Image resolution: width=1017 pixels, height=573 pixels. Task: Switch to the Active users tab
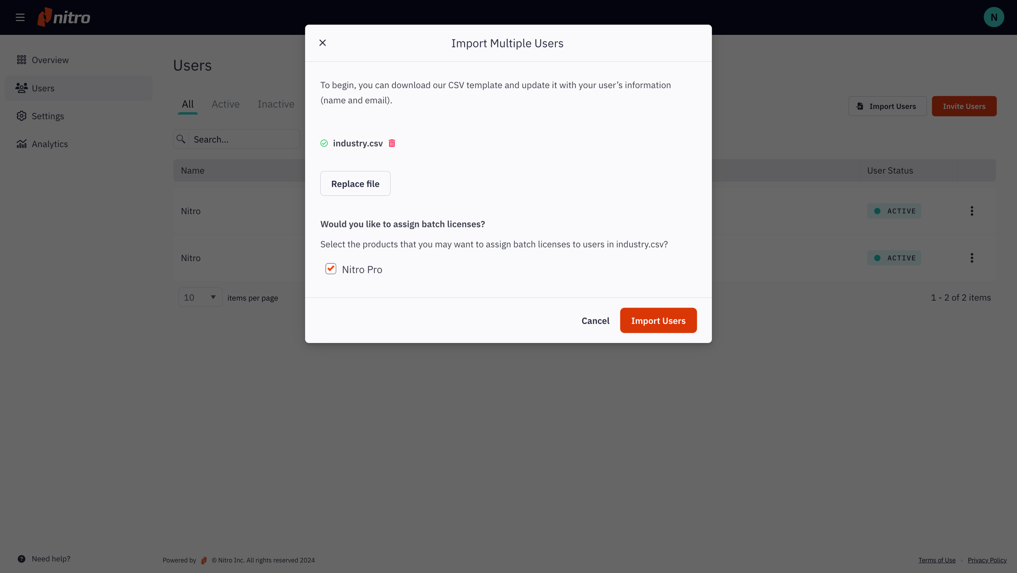coord(225,104)
